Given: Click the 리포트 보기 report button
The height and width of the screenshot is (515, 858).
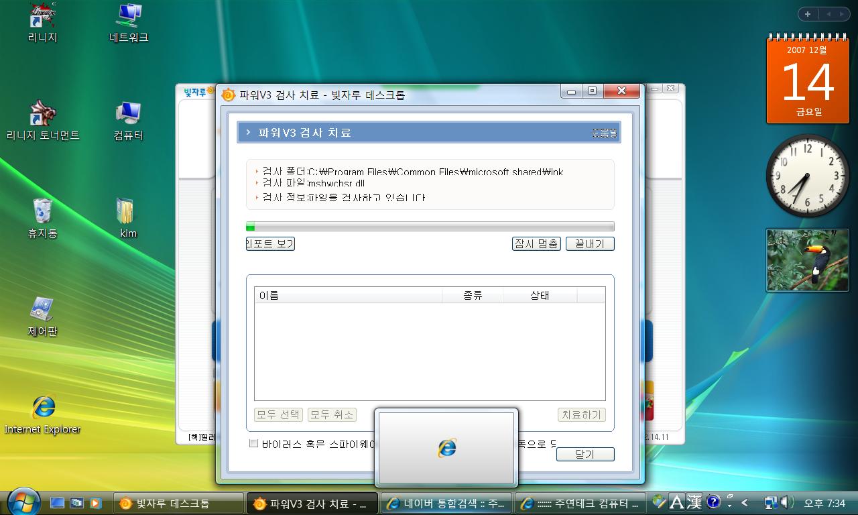Looking at the screenshot, I should pyautogui.click(x=270, y=243).
